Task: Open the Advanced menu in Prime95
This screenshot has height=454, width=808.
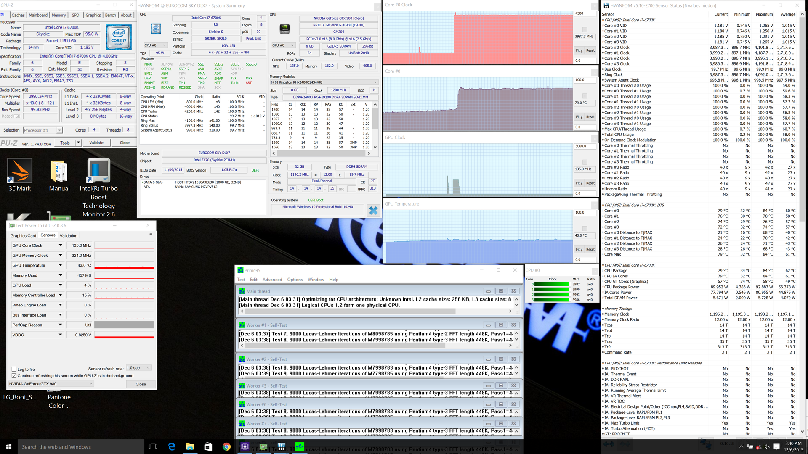Action: (272, 280)
